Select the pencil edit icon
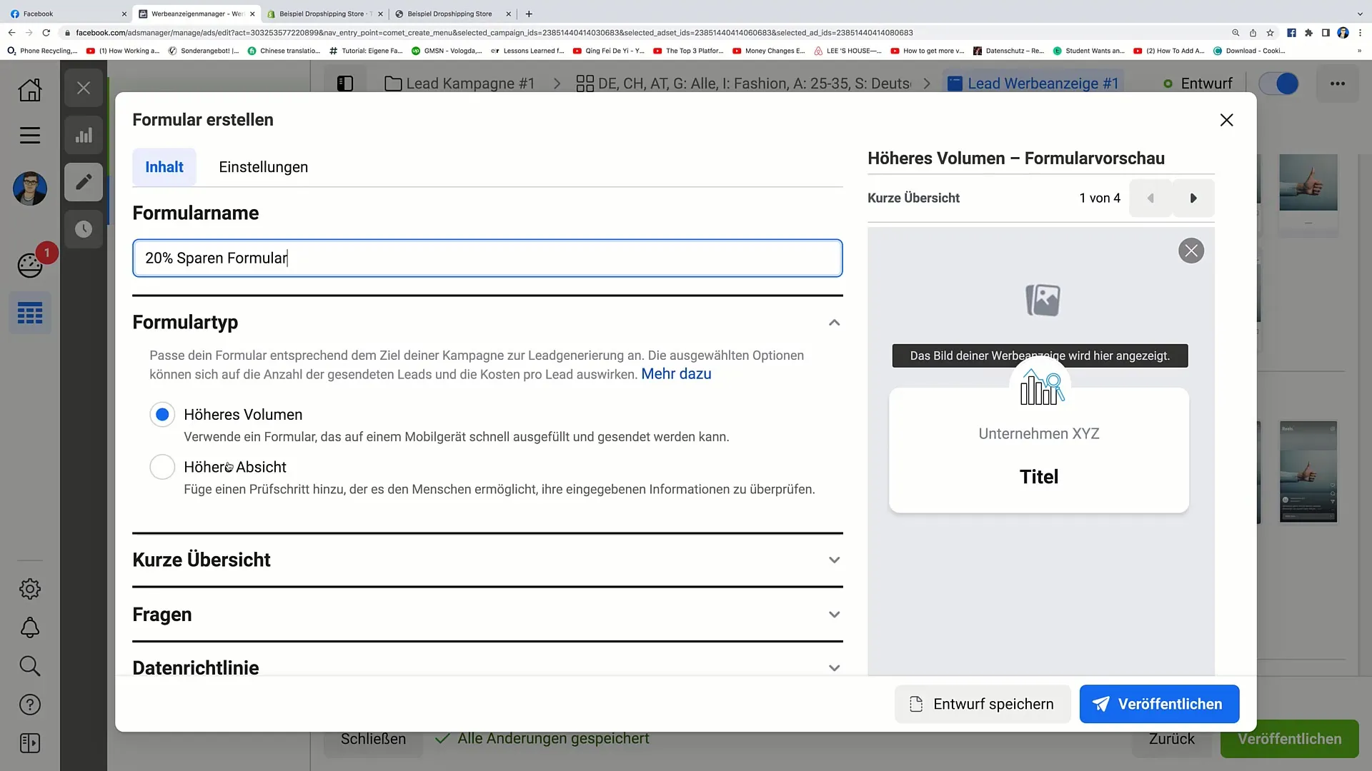 (84, 182)
